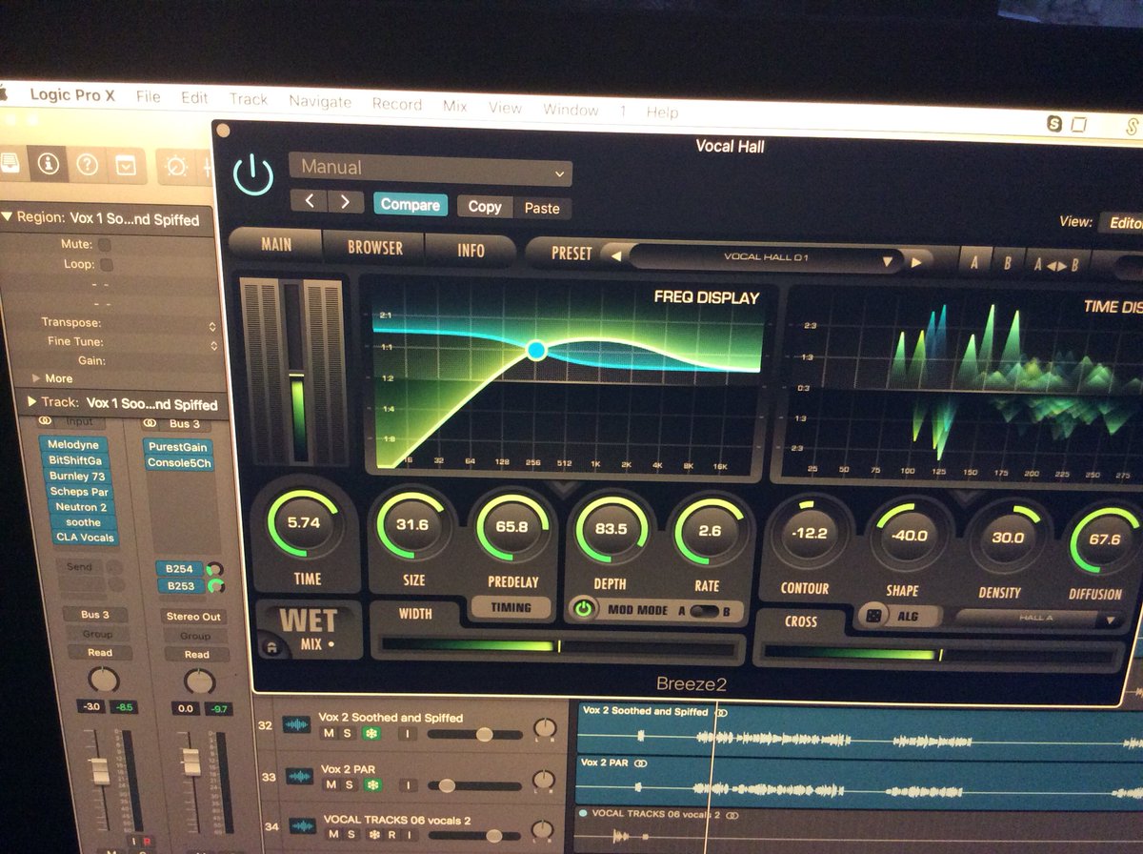
Task: Open the Manual settings dropdown
Action: pos(431,170)
